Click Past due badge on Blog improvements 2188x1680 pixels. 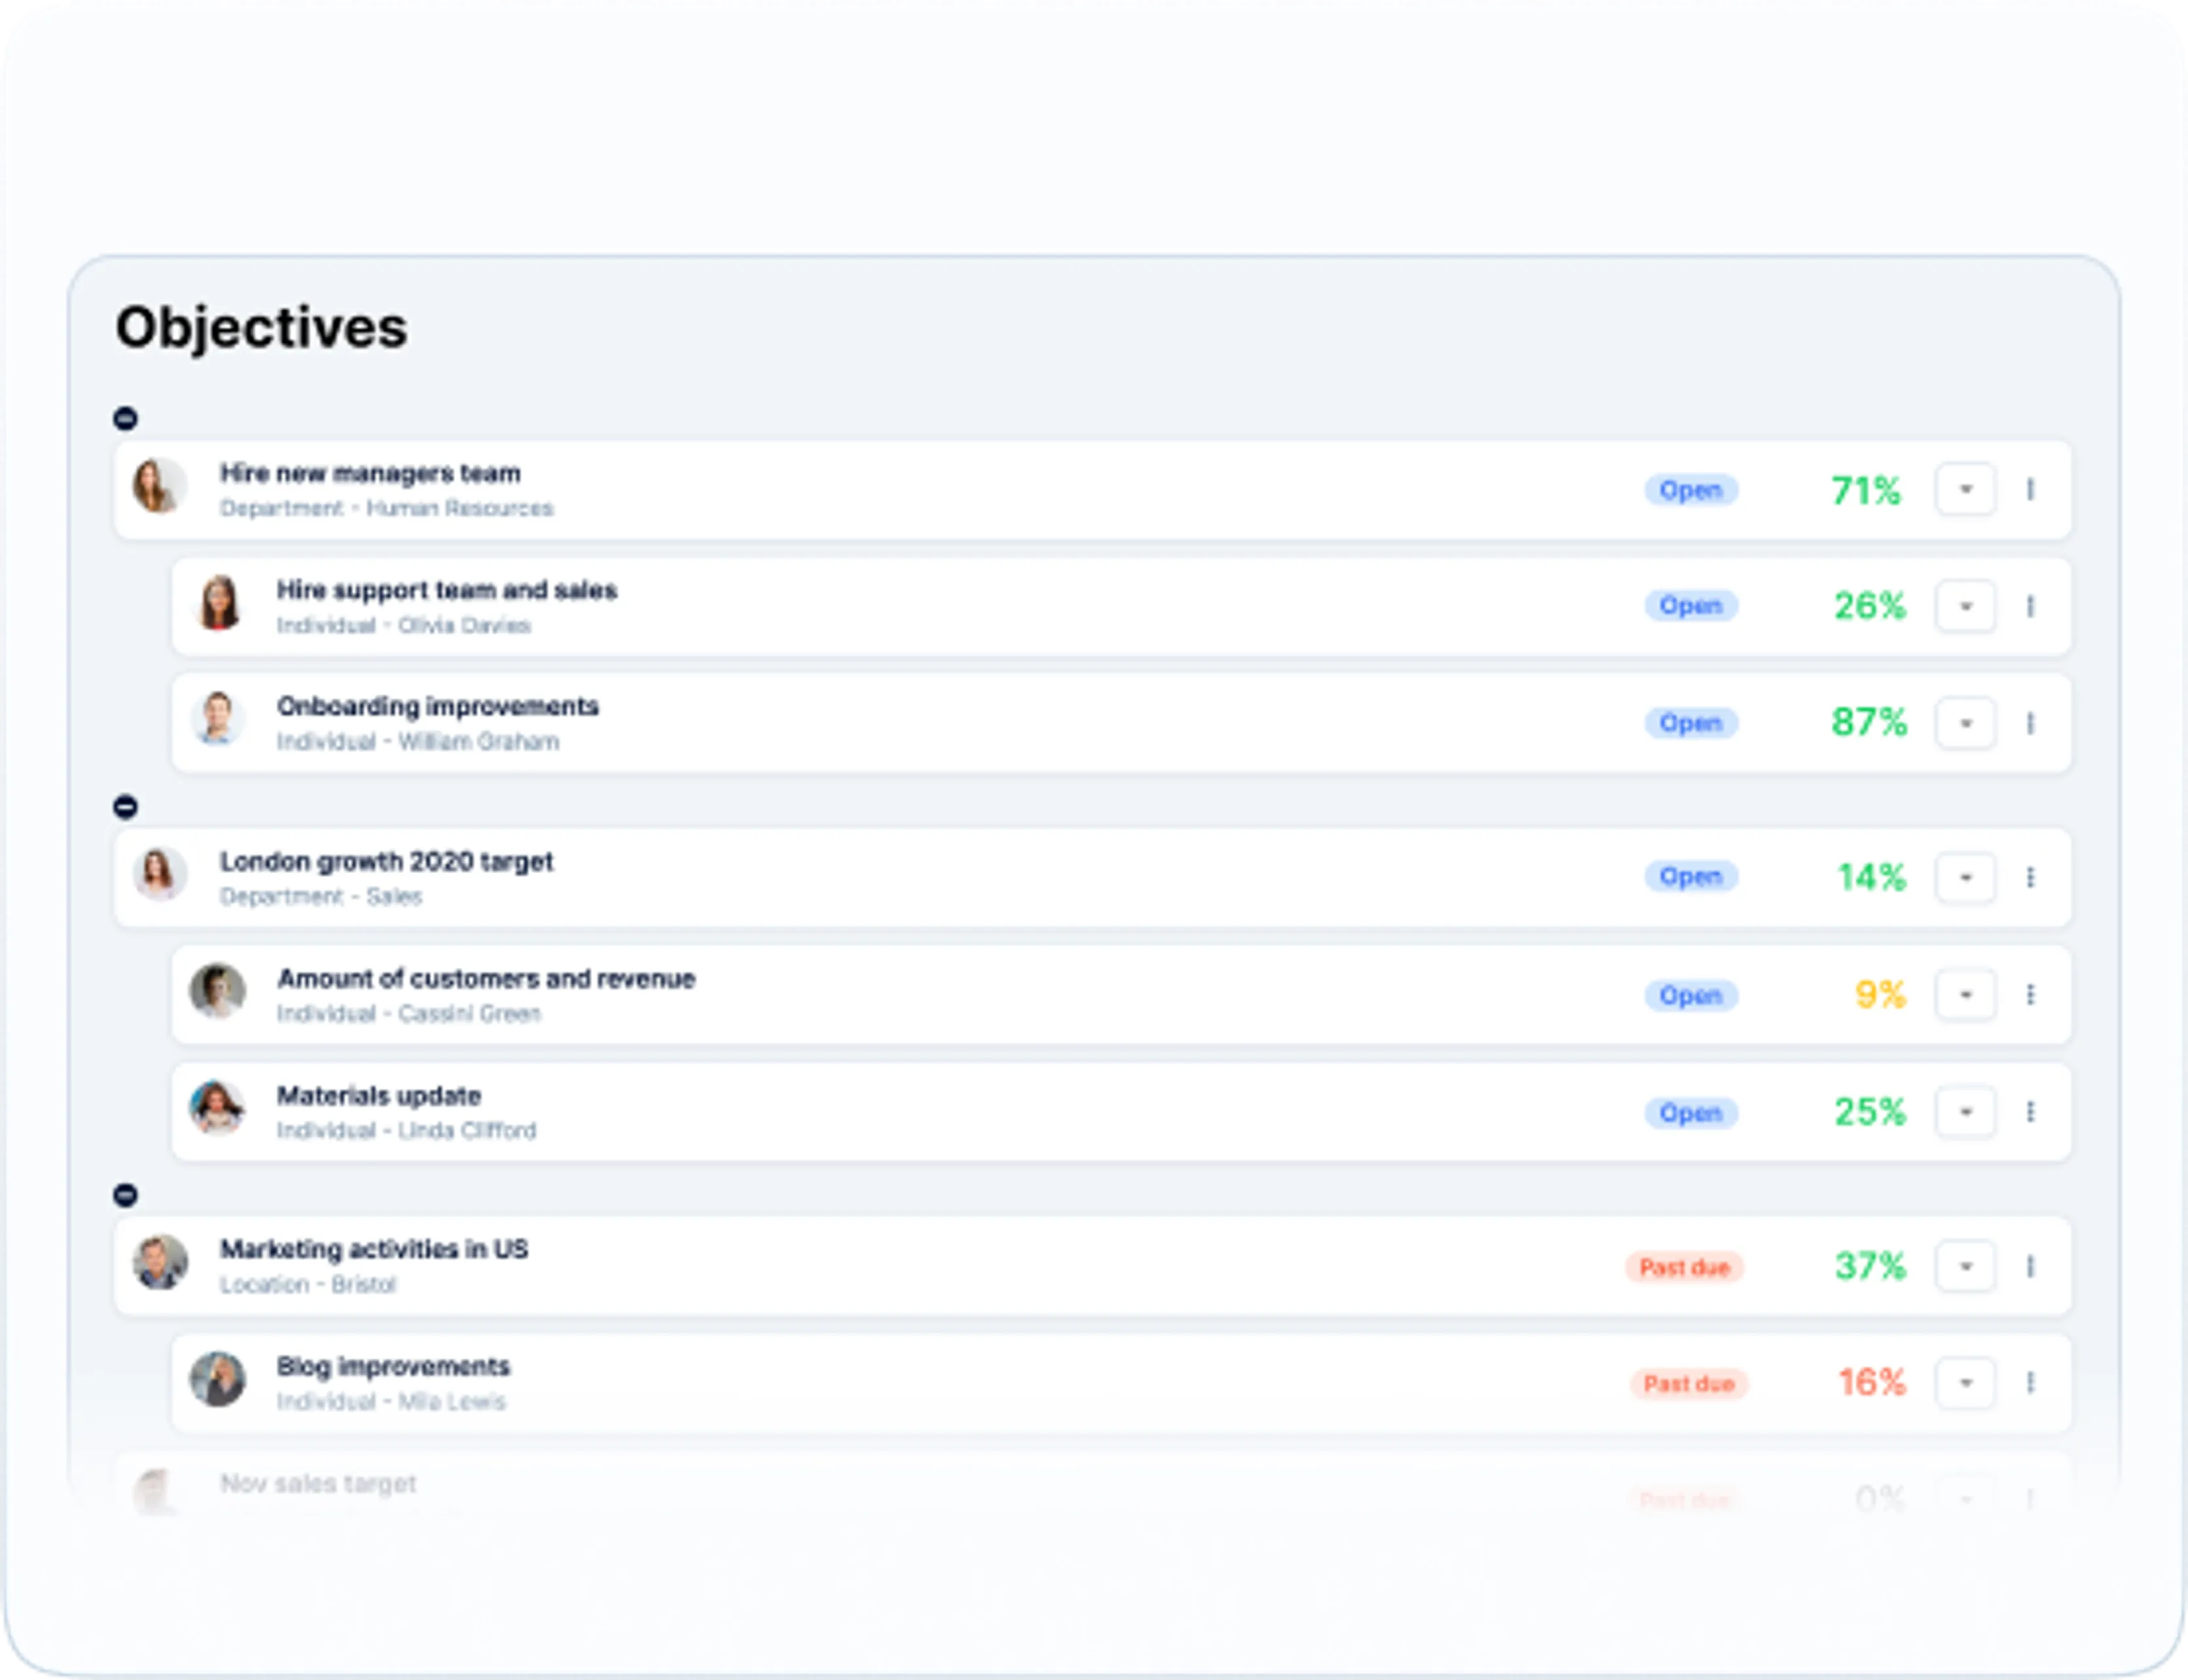1688,1384
